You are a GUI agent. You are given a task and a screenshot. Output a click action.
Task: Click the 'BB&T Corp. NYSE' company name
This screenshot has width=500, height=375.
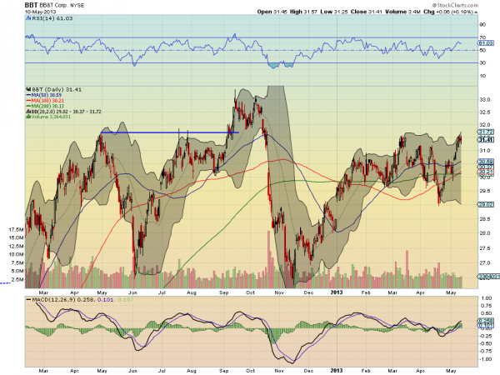(62, 5)
